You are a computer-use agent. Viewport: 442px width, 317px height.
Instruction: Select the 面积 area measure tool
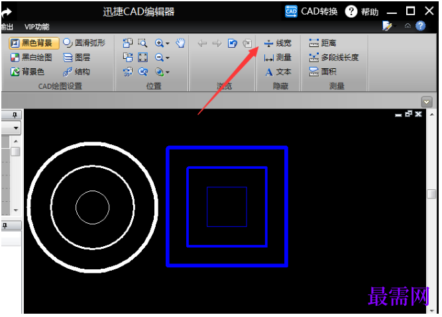pyautogui.click(x=323, y=71)
